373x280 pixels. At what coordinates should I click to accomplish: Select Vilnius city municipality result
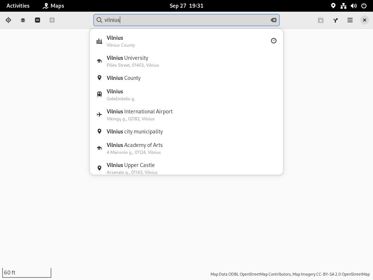pos(186,131)
